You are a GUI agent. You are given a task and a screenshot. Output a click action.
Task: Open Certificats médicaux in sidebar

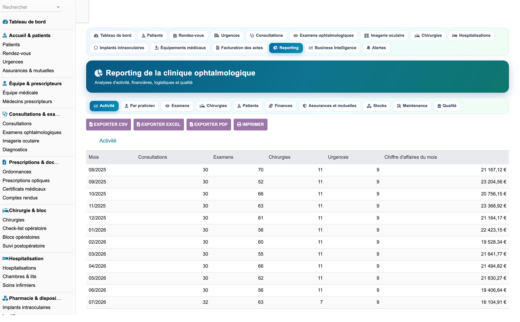point(24,189)
